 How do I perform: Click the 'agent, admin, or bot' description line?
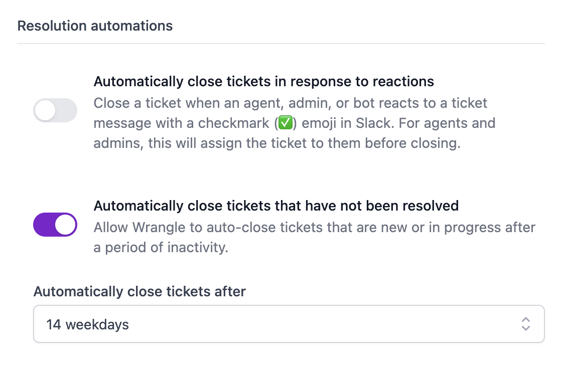tap(291, 103)
